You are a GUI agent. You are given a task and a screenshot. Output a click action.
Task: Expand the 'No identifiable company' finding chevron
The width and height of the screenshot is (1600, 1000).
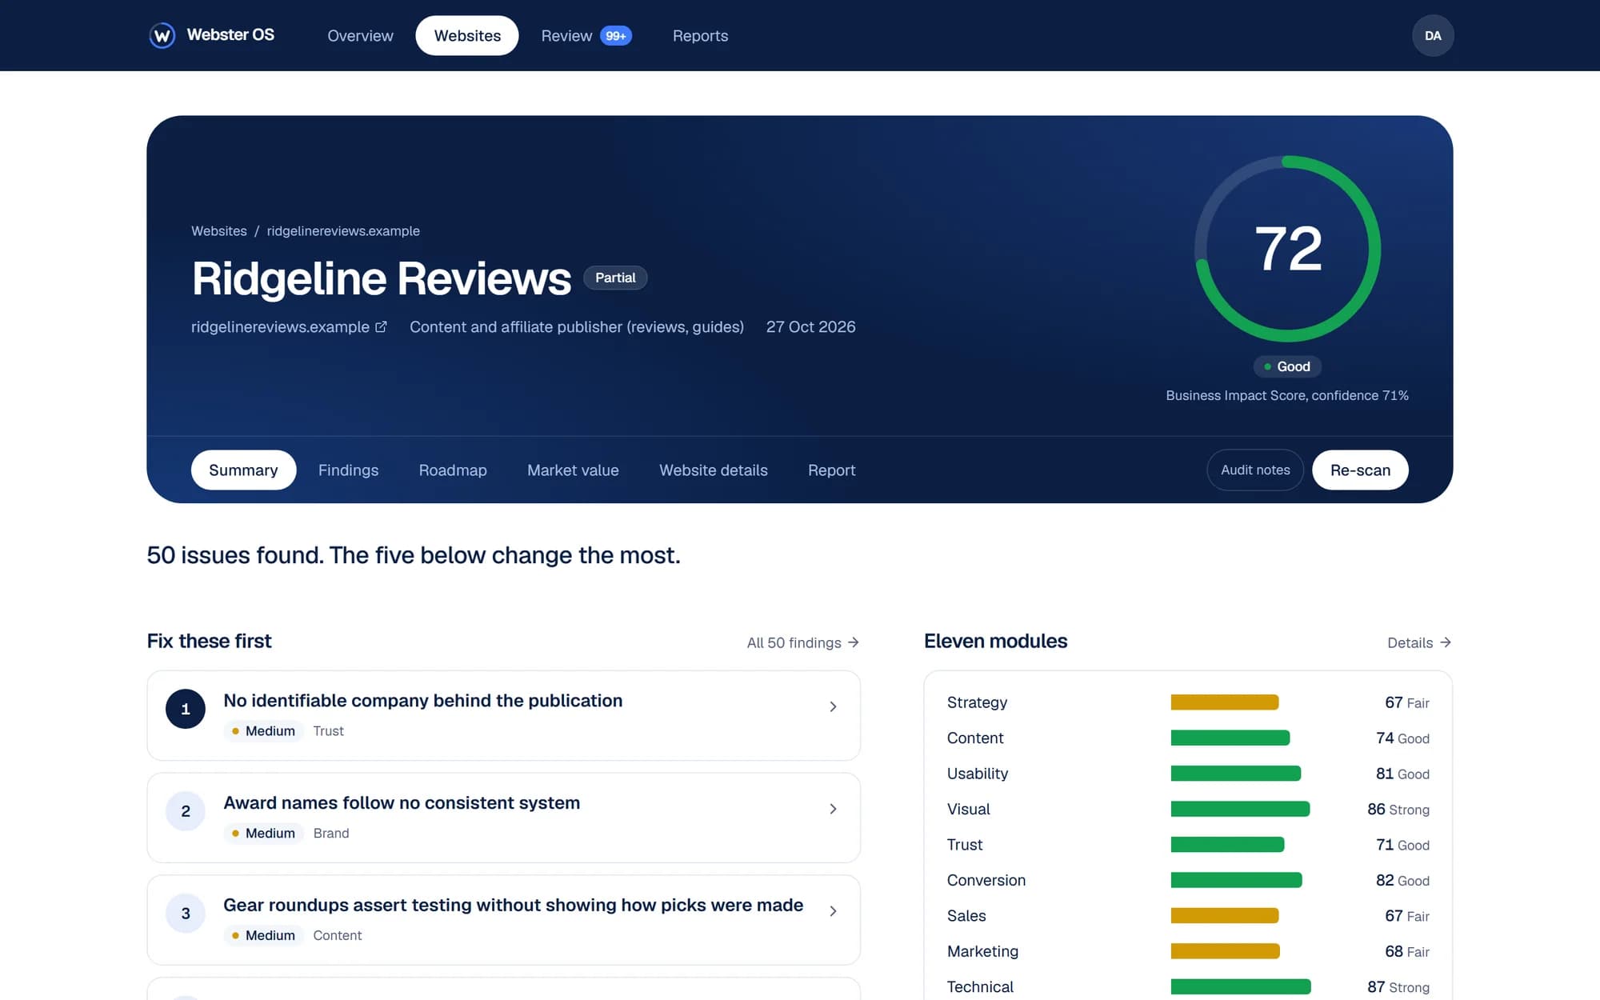833,706
